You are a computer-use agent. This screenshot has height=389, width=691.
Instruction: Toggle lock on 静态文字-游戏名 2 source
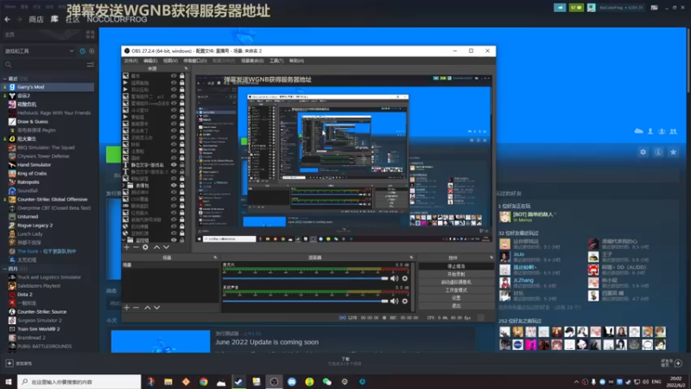click(181, 171)
